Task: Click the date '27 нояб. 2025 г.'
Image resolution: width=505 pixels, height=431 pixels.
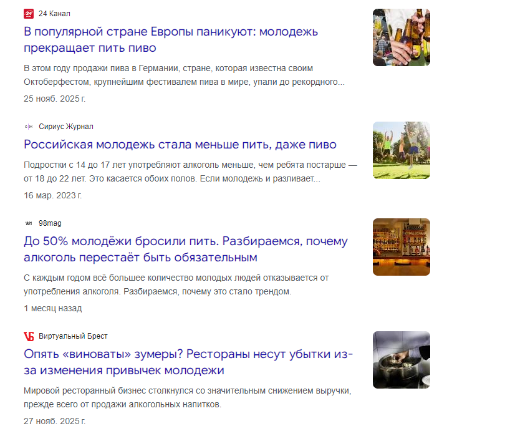Action: tap(54, 422)
